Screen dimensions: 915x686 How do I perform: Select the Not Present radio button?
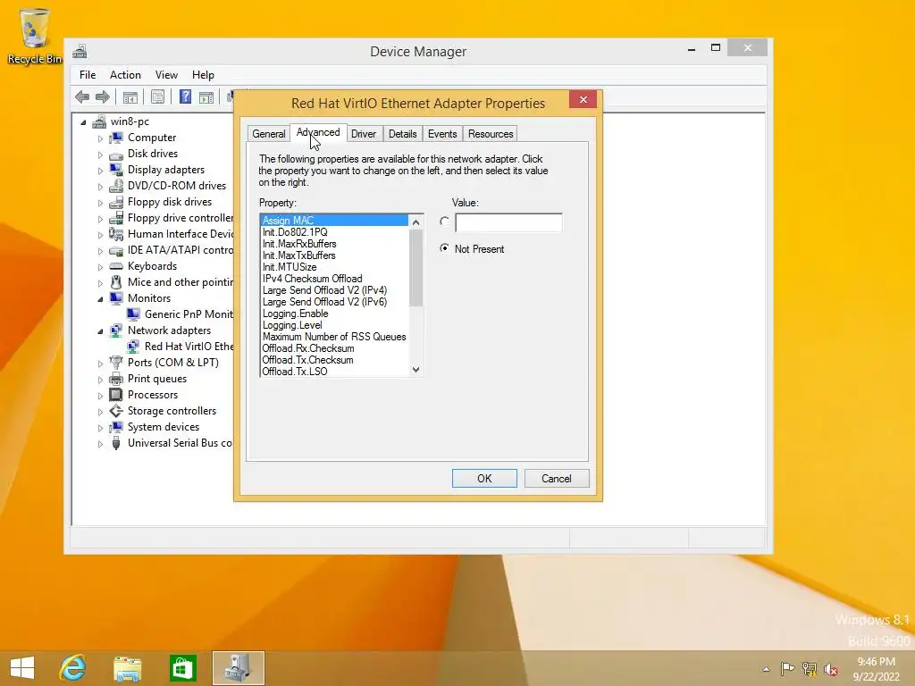pyautogui.click(x=445, y=248)
